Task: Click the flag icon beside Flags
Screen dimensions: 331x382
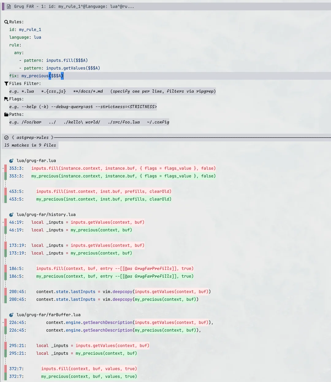Action: (x=6, y=99)
